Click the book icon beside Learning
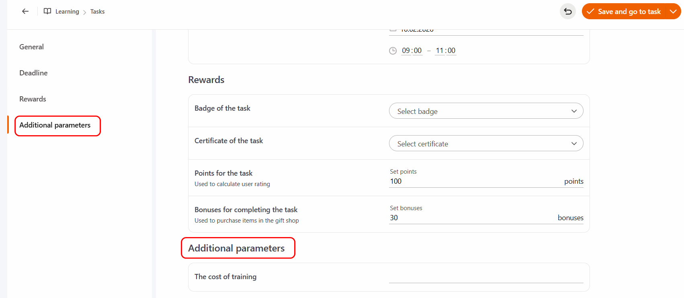 pyautogui.click(x=47, y=11)
